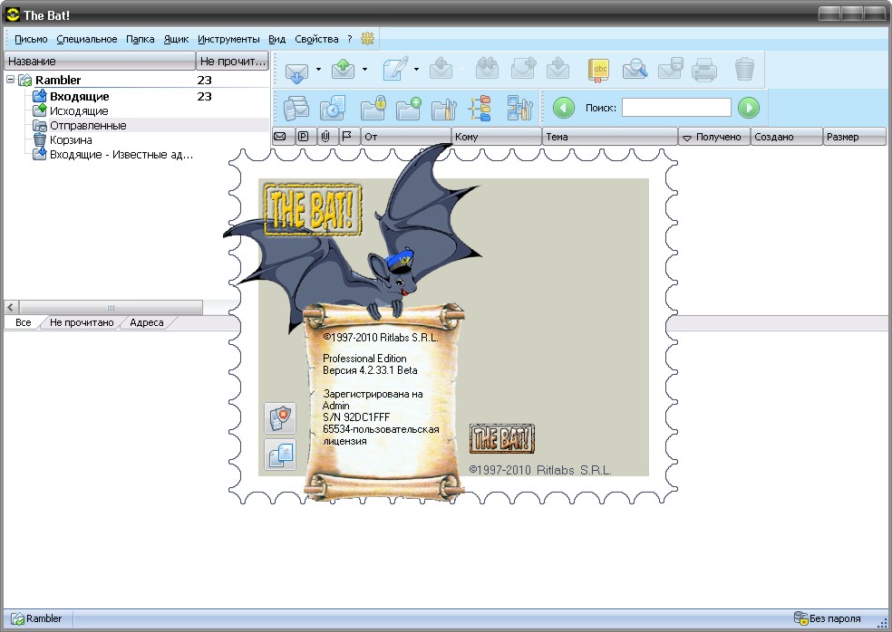Open the Вид menu
Screen dimensions: 892x632
277,39
